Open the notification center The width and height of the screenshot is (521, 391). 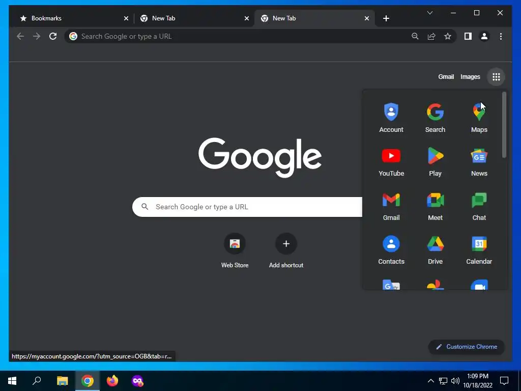tap(504, 381)
